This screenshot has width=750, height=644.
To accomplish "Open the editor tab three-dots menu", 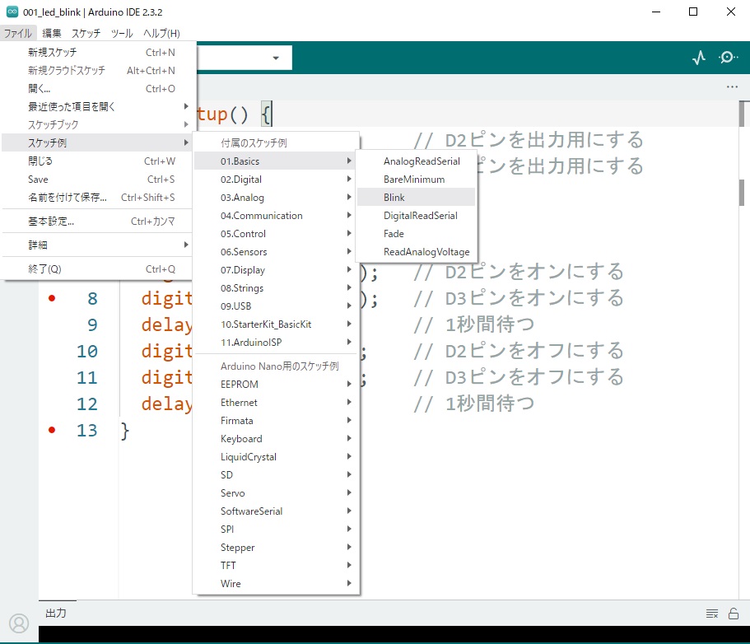I will coord(732,87).
